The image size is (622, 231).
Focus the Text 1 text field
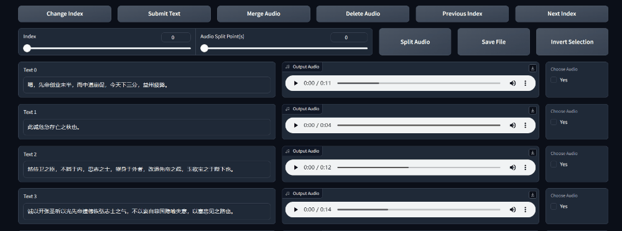click(x=147, y=128)
